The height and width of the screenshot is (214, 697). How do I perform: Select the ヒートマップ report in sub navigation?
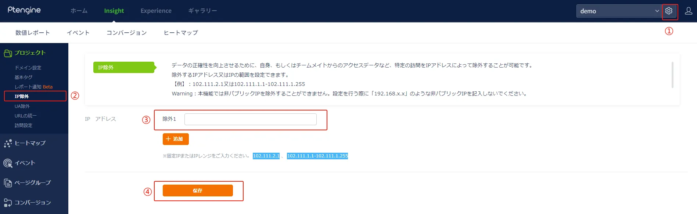(x=181, y=33)
